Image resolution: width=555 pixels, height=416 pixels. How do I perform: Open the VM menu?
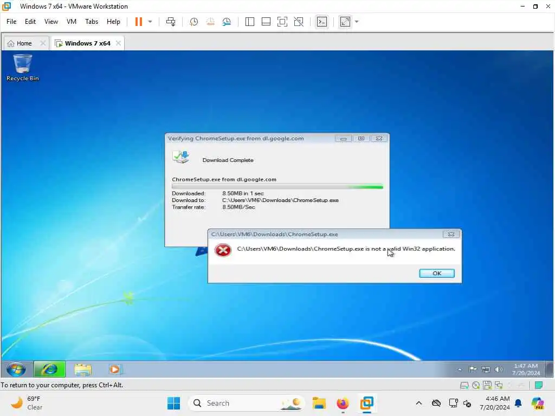point(72,22)
